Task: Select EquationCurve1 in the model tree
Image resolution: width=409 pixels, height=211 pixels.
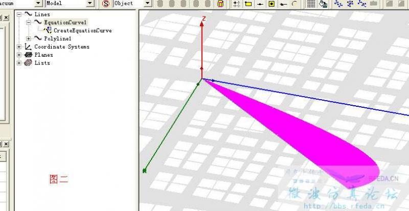Action: 65,22
